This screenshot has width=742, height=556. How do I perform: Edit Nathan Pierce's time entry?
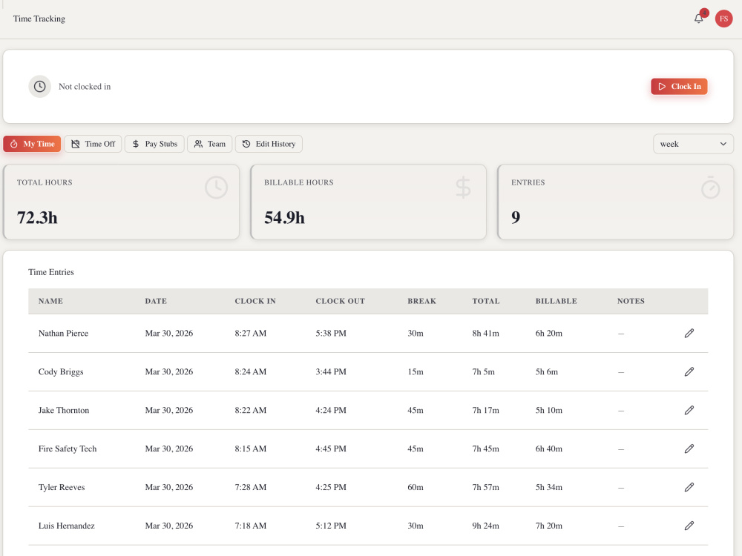coord(689,334)
